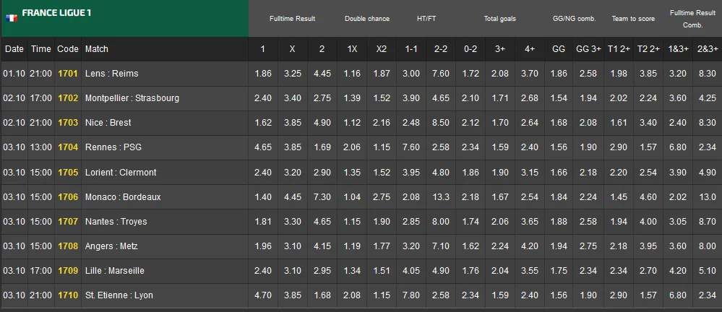Select GG 3+ odds 2.18 for Lorient
This screenshot has width=722, height=312.
point(588,172)
